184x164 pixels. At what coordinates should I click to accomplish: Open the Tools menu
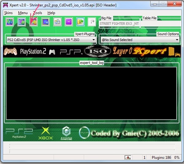coord(37,13)
